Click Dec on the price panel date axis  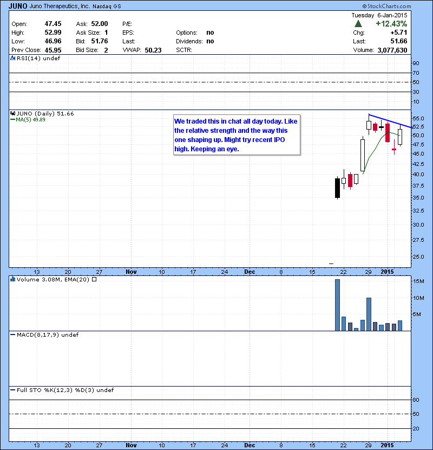pos(250,272)
